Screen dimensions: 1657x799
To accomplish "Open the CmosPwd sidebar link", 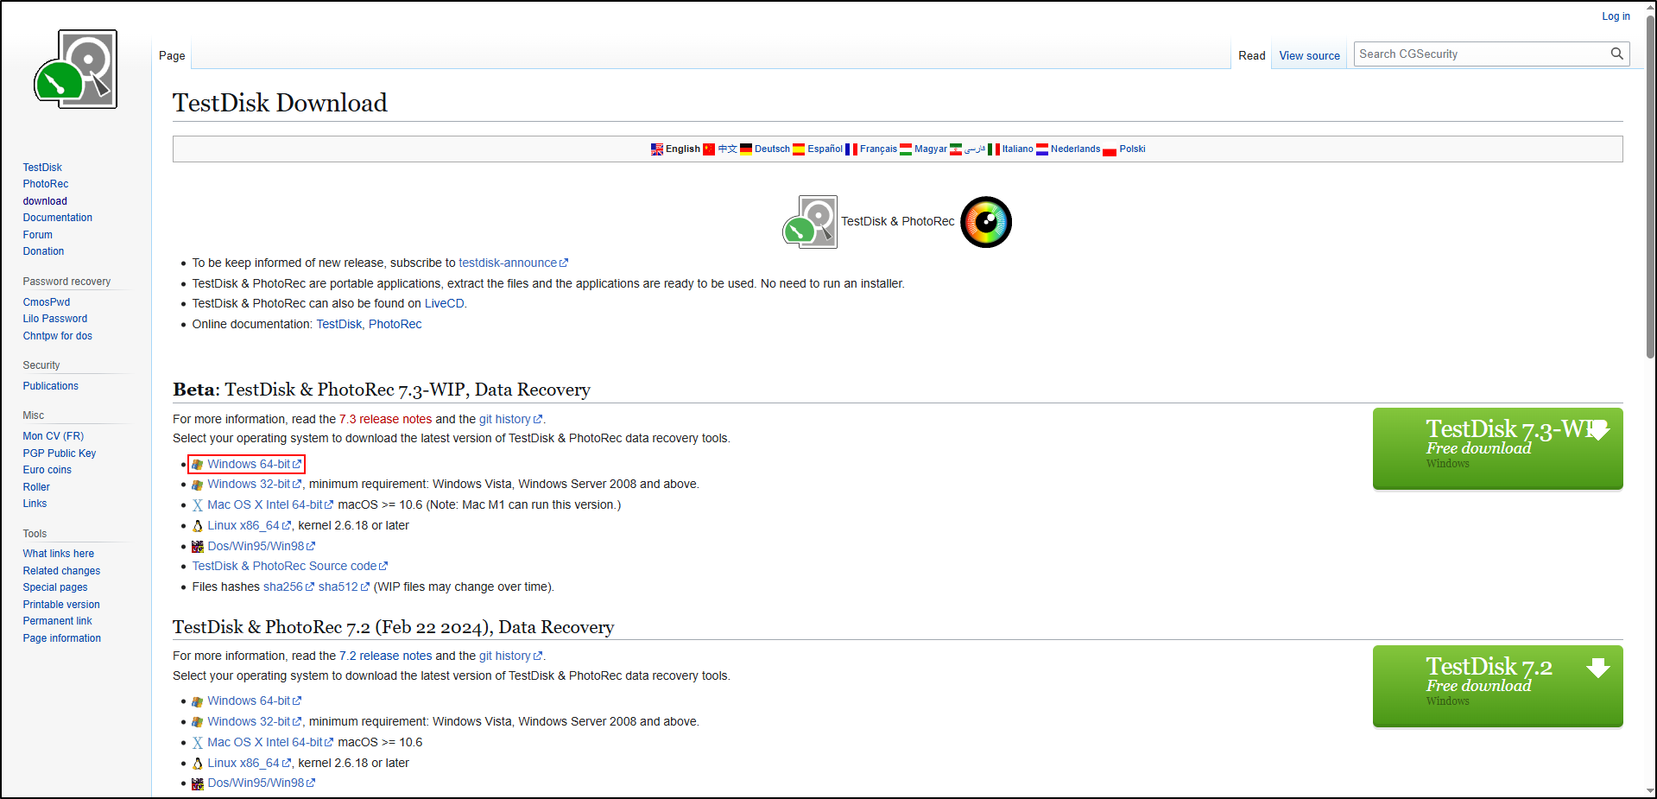I will pos(47,302).
